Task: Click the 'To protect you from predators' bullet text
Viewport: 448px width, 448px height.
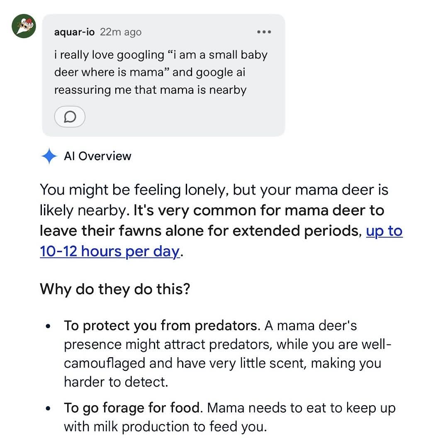Action: pyautogui.click(x=160, y=326)
